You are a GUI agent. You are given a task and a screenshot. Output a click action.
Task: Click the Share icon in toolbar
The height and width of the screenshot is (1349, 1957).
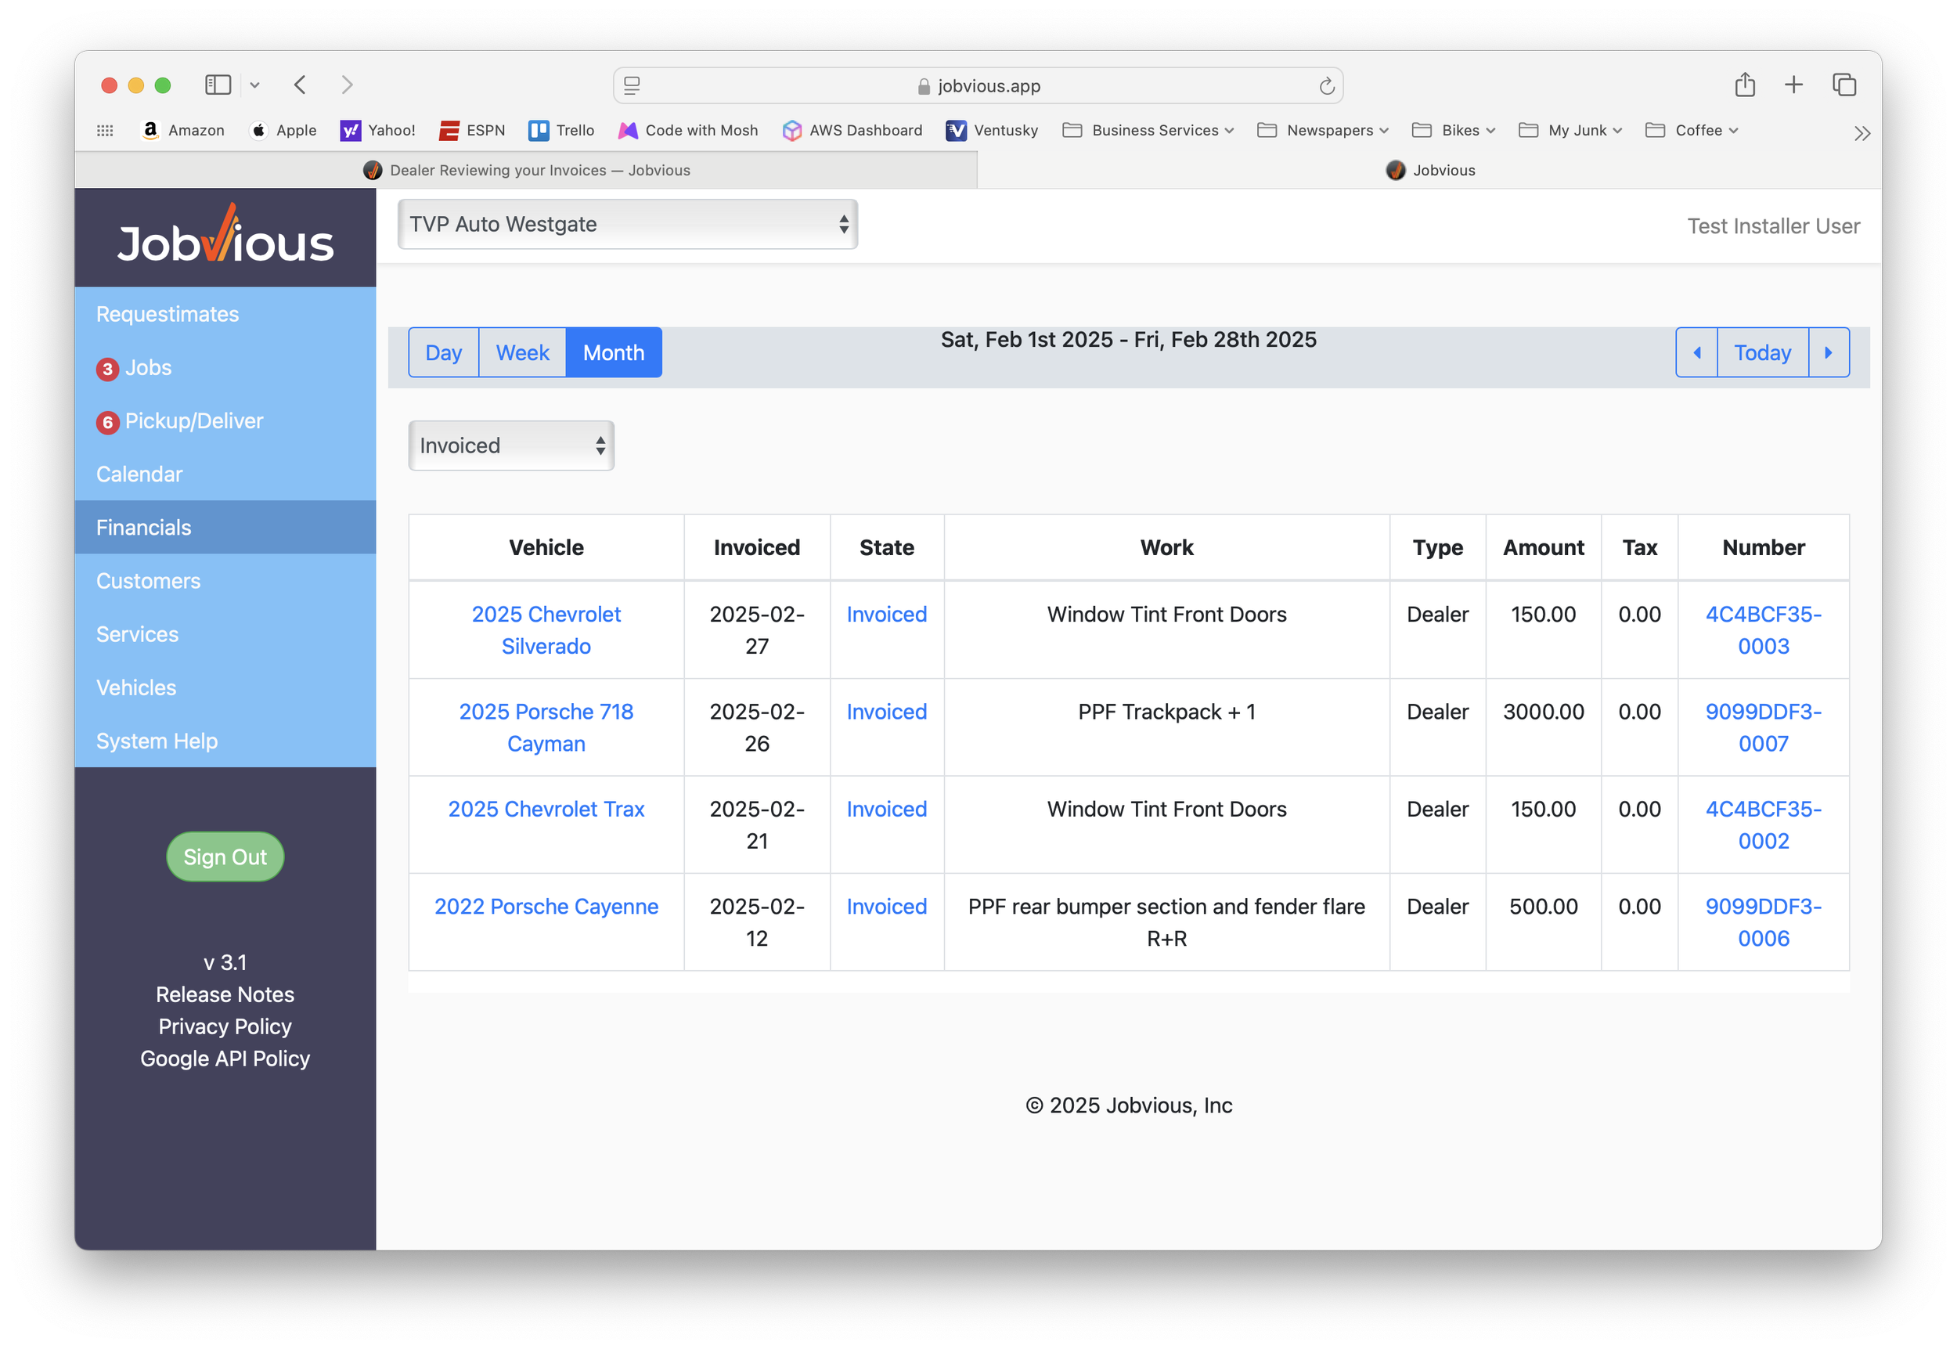click(1744, 85)
